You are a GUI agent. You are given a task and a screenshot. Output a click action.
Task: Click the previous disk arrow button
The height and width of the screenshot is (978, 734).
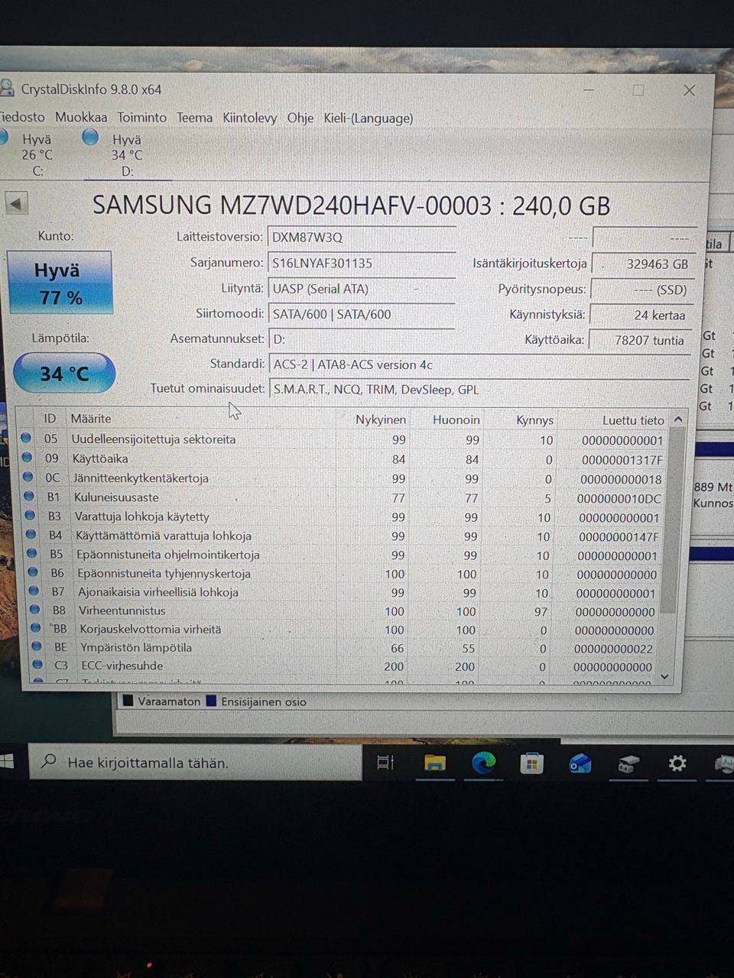coord(16,203)
